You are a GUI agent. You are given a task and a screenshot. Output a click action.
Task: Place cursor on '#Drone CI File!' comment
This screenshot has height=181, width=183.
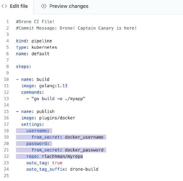[x=35, y=22]
